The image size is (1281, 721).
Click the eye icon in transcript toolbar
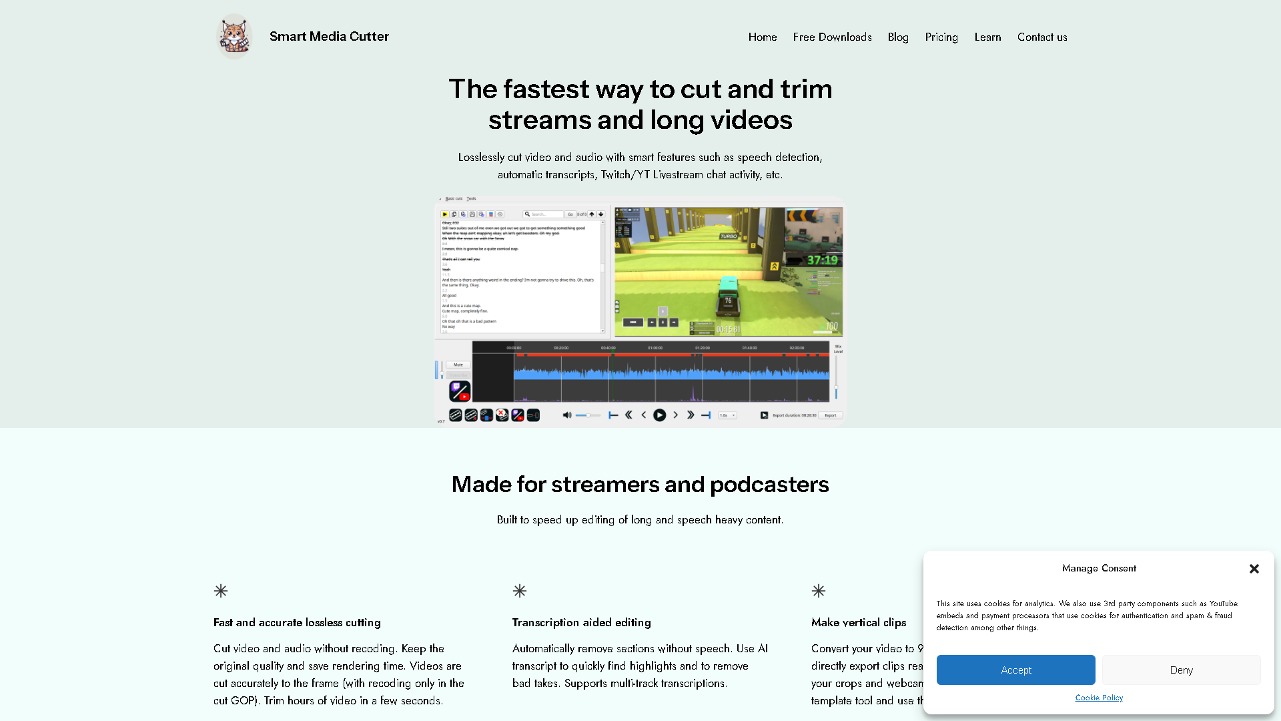point(500,214)
